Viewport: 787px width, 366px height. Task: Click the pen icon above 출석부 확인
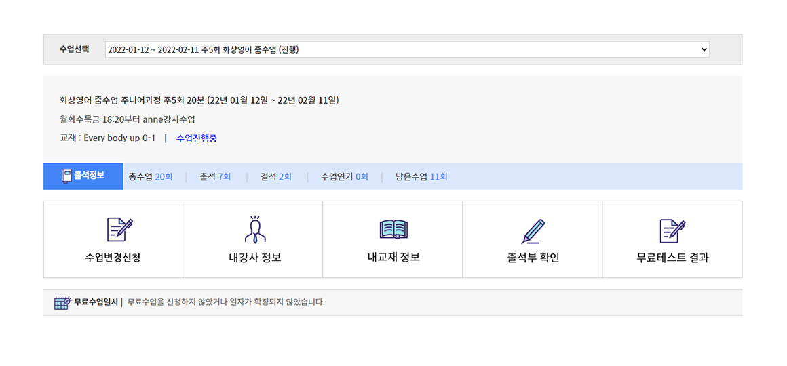pos(533,231)
